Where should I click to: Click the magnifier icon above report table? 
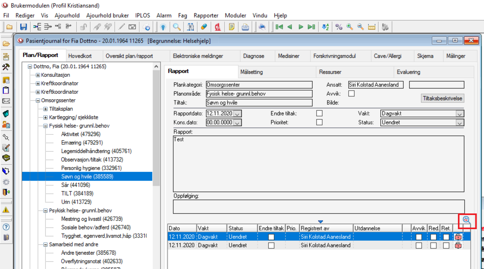467,220
